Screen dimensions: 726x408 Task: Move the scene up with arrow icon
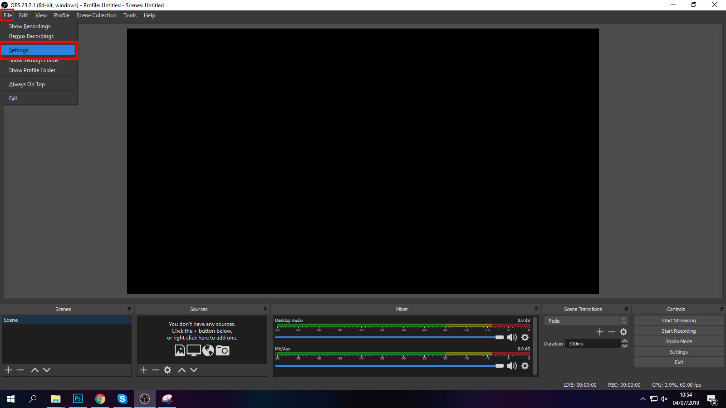pyautogui.click(x=35, y=370)
